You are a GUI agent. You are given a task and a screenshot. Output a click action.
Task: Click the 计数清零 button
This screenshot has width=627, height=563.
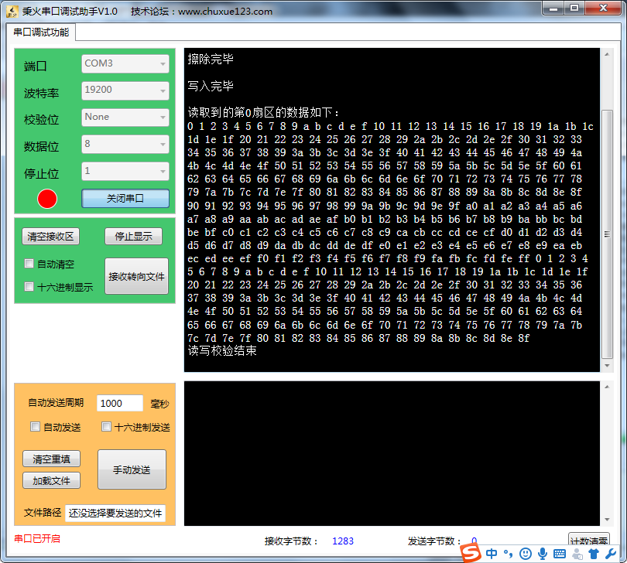(589, 541)
